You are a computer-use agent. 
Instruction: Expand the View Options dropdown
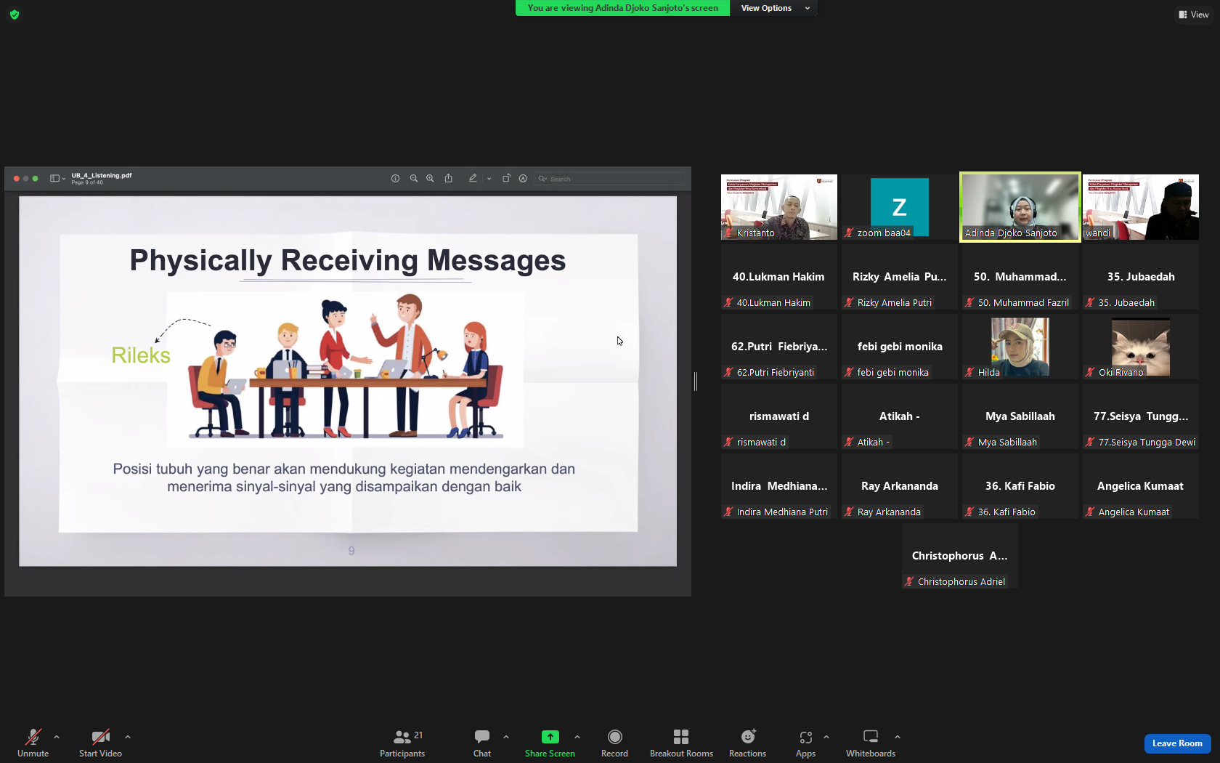click(x=774, y=8)
